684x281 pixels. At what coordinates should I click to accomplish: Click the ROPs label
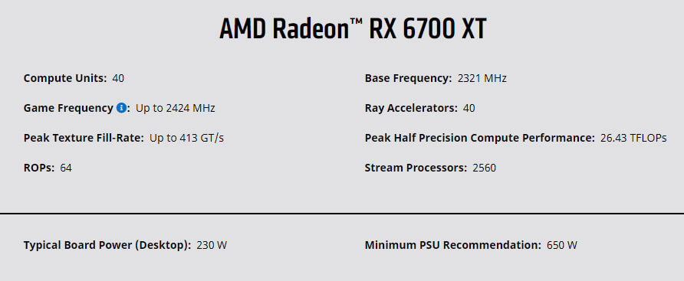click(x=39, y=168)
